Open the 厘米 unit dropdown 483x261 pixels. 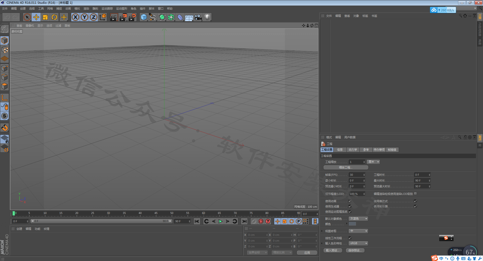373,162
